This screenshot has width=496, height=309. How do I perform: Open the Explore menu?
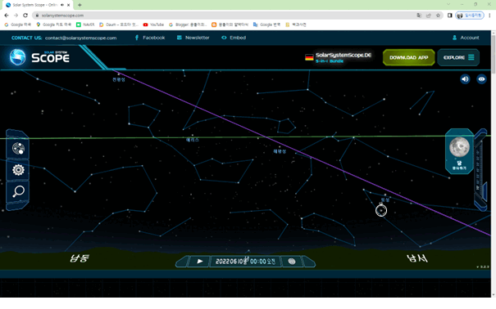pyautogui.click(x=458, y=57)
